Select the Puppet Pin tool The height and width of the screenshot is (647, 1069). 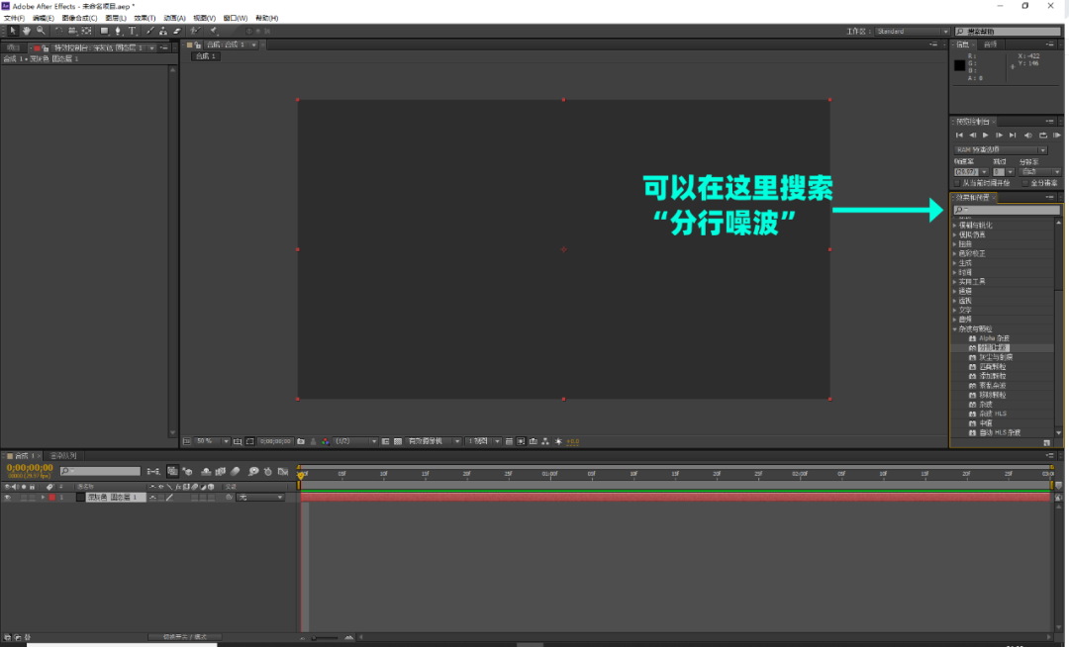pos(214,31)
